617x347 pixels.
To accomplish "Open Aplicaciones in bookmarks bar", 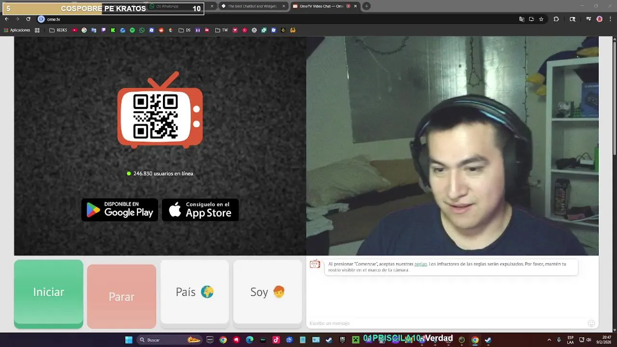I will pyautogui.click(x=17, y=30).
